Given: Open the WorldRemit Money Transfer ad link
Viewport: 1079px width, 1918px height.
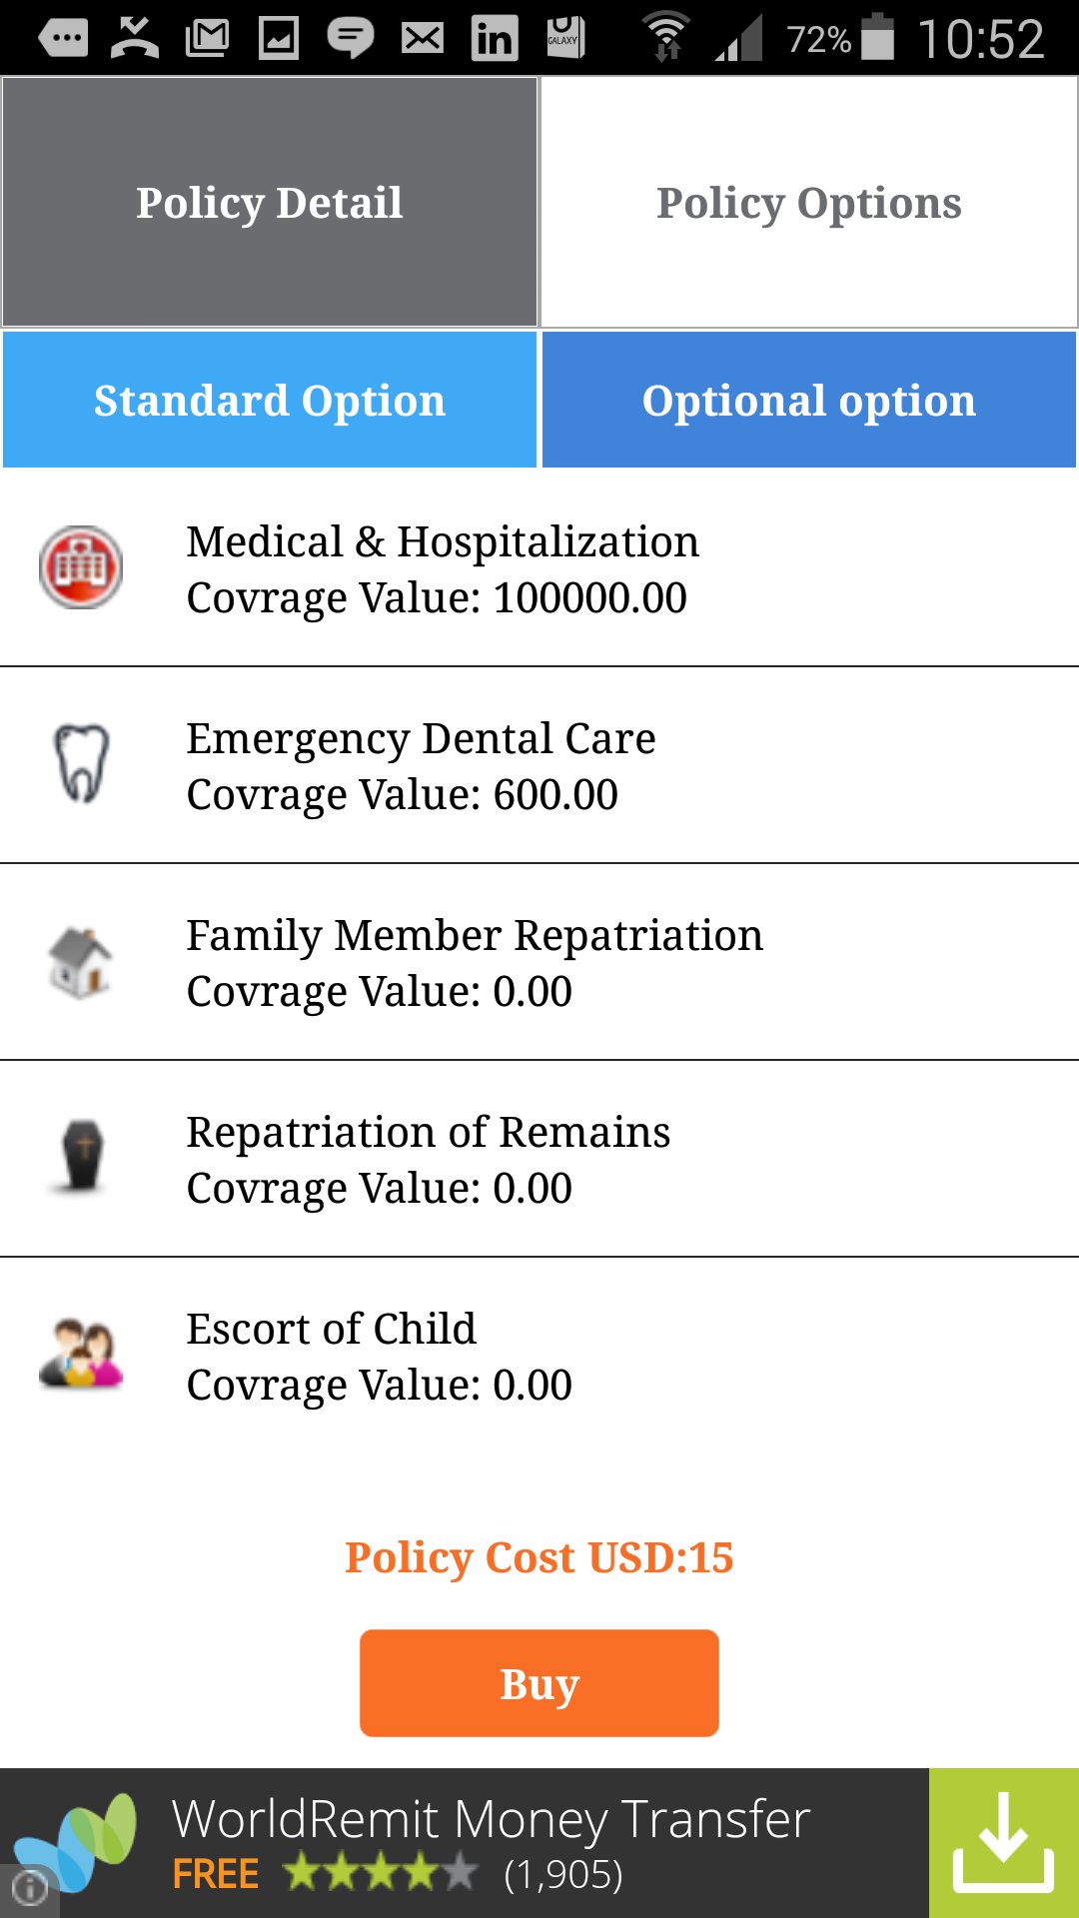Looking at the screenshot, I should click(x=491, y=1820).
